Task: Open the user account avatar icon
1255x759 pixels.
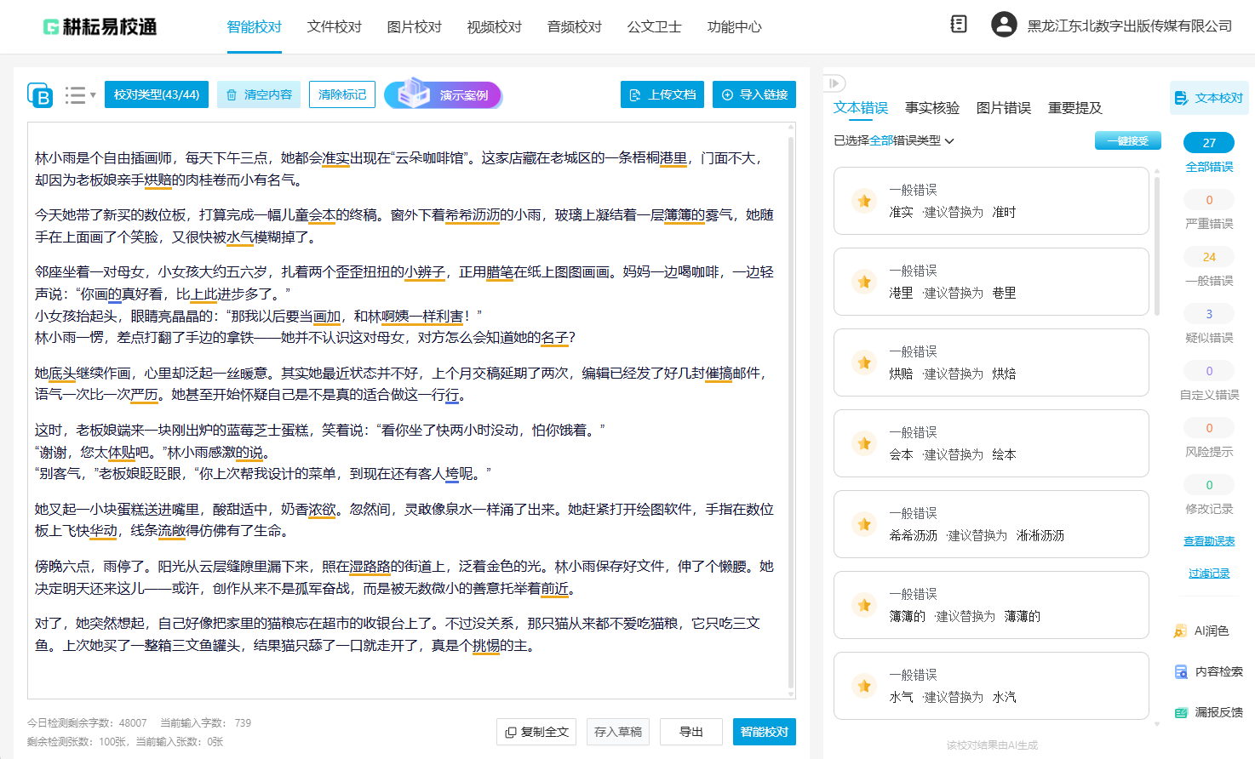Action: pyautogui.click(x=1004, y=25)
